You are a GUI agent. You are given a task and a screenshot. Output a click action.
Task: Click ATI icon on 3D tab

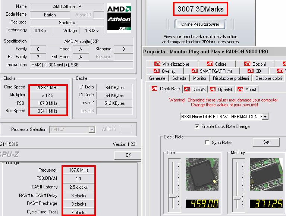[x=251, y=71]
